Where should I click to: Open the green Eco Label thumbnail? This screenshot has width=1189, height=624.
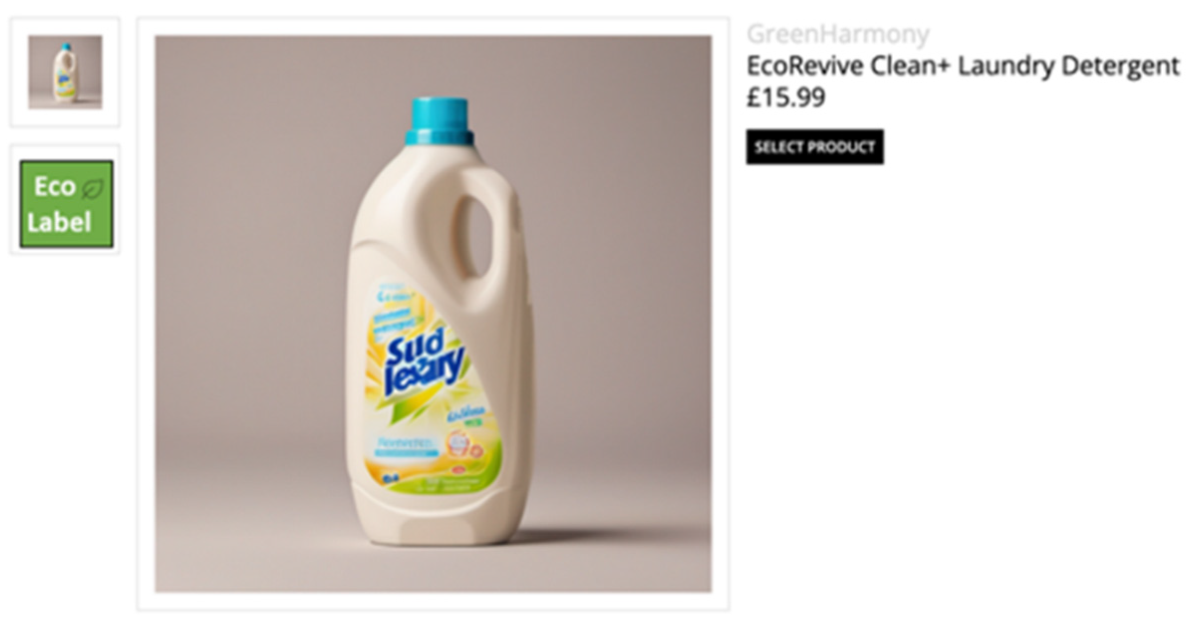(66, 204)
